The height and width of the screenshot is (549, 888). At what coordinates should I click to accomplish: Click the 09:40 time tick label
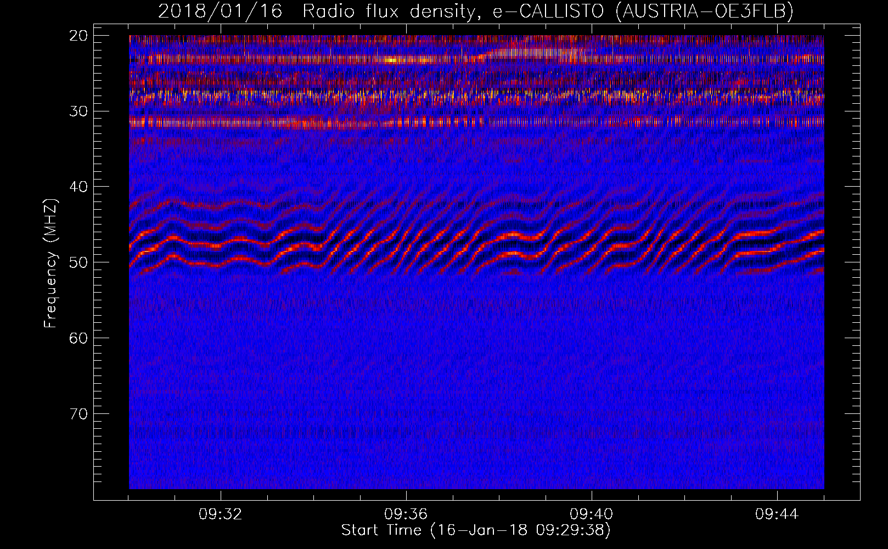coord(592,514)
